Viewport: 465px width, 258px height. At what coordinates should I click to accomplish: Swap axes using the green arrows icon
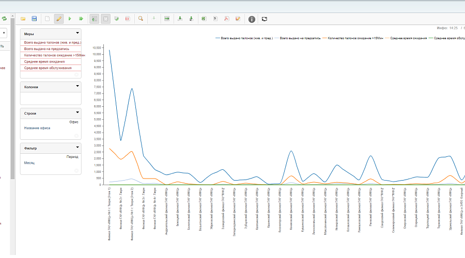(x=117, y=19)
